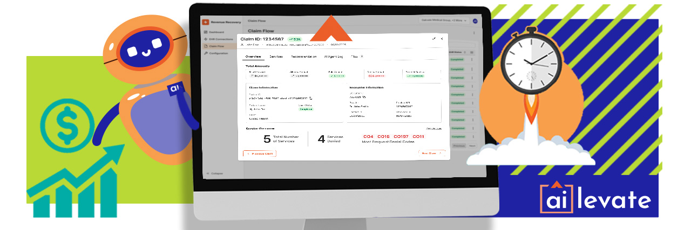Open EHR Connections from the sidebar
Image resolution: width=691 pixels, height=230 pixels.
coord(217,39)
